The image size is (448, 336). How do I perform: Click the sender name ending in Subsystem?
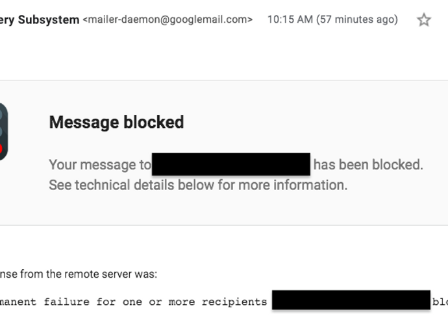[x=40, y=19]
